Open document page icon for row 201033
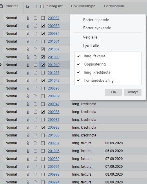This screenshot has height=184, width=147. [x=35, y=73]
